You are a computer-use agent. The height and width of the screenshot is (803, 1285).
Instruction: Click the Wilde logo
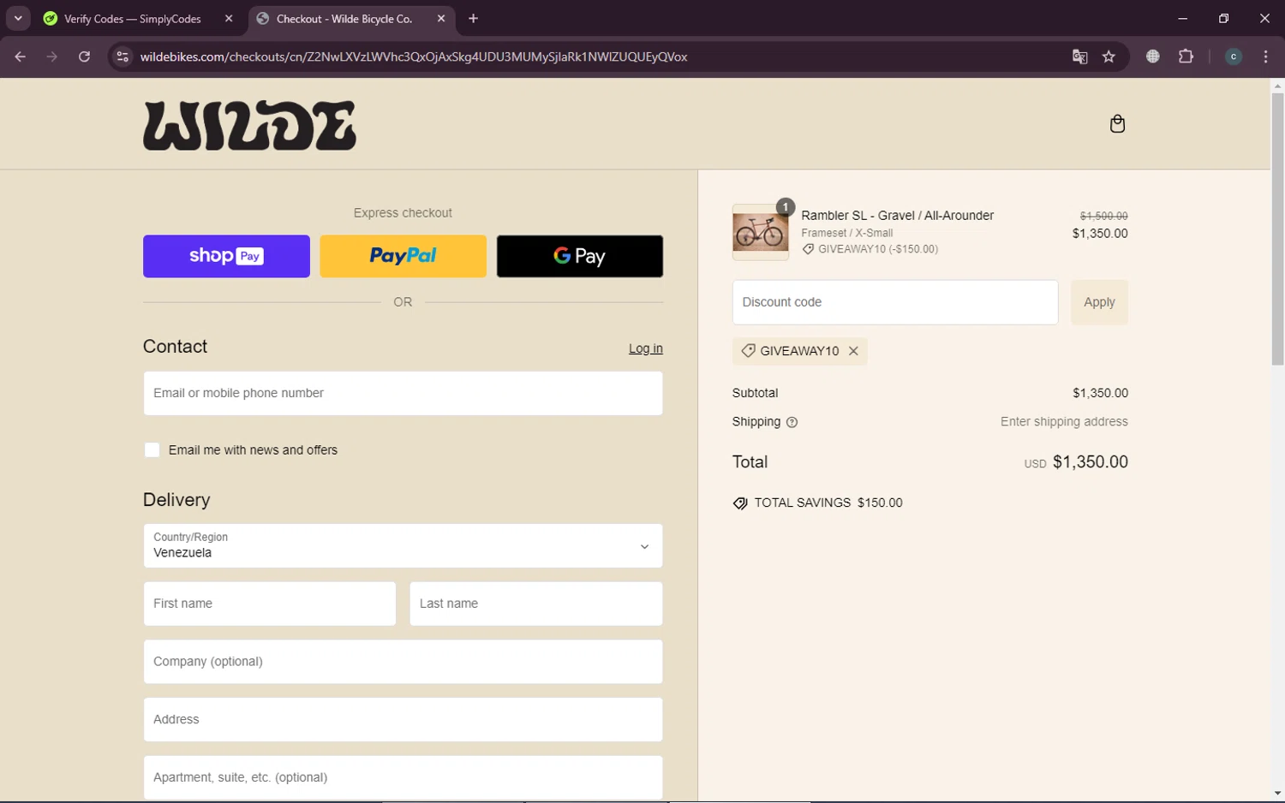point(249,126)
